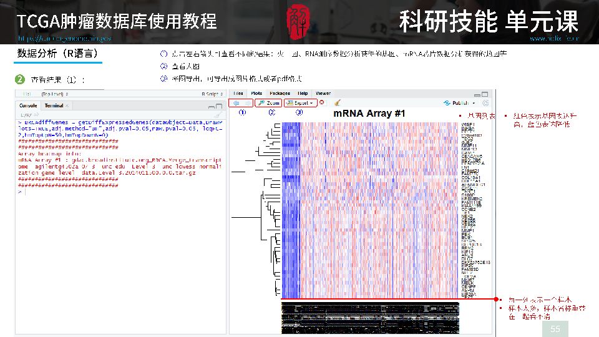Click the cancergenome URL in slide header
The height and width of the screenshot is (337, 599).
click(x=64, y=38)
